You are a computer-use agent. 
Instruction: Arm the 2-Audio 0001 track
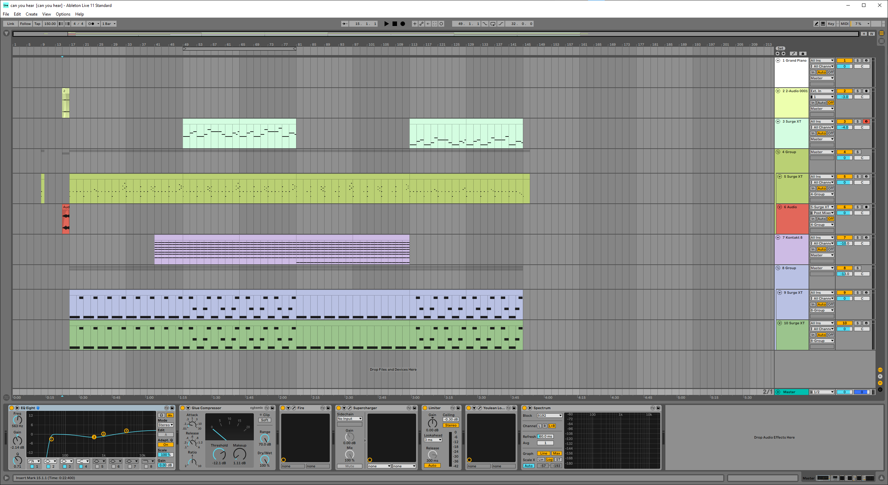coord(866,91)
